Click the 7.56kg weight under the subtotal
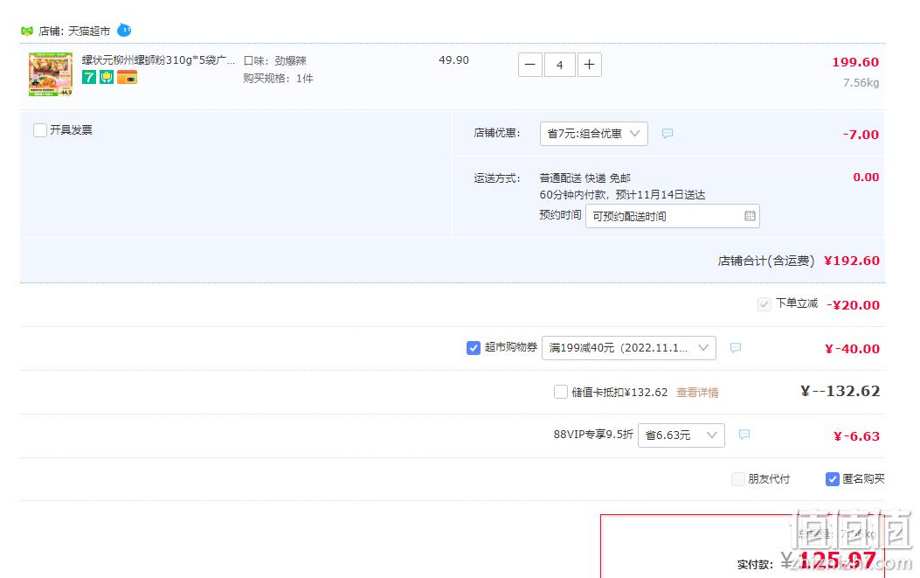The height and width of the screenshot is (578, 920). (x=861, y=83)
